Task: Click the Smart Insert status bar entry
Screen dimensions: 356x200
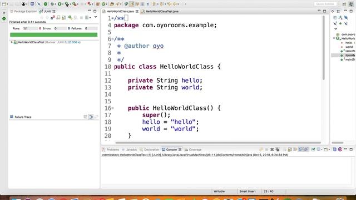Action: coord(248,191)
